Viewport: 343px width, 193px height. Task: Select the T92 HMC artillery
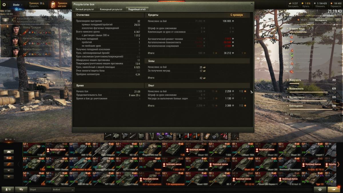tap(57, 178)
